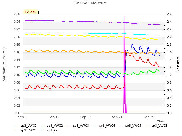Select the sp3_VWC2 legend label

pyautogui.click(x=55, y=126)
